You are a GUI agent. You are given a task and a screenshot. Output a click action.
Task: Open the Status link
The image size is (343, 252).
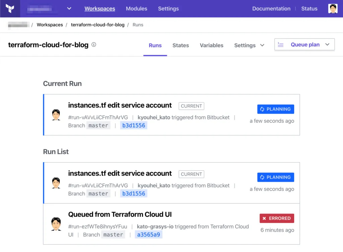tap(309, 8)
